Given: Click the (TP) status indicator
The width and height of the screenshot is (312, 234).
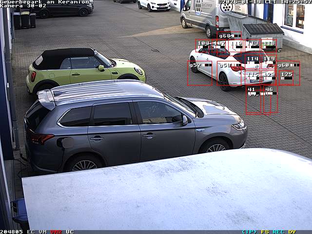Looking at the screenshot, I should click(249, 232).
